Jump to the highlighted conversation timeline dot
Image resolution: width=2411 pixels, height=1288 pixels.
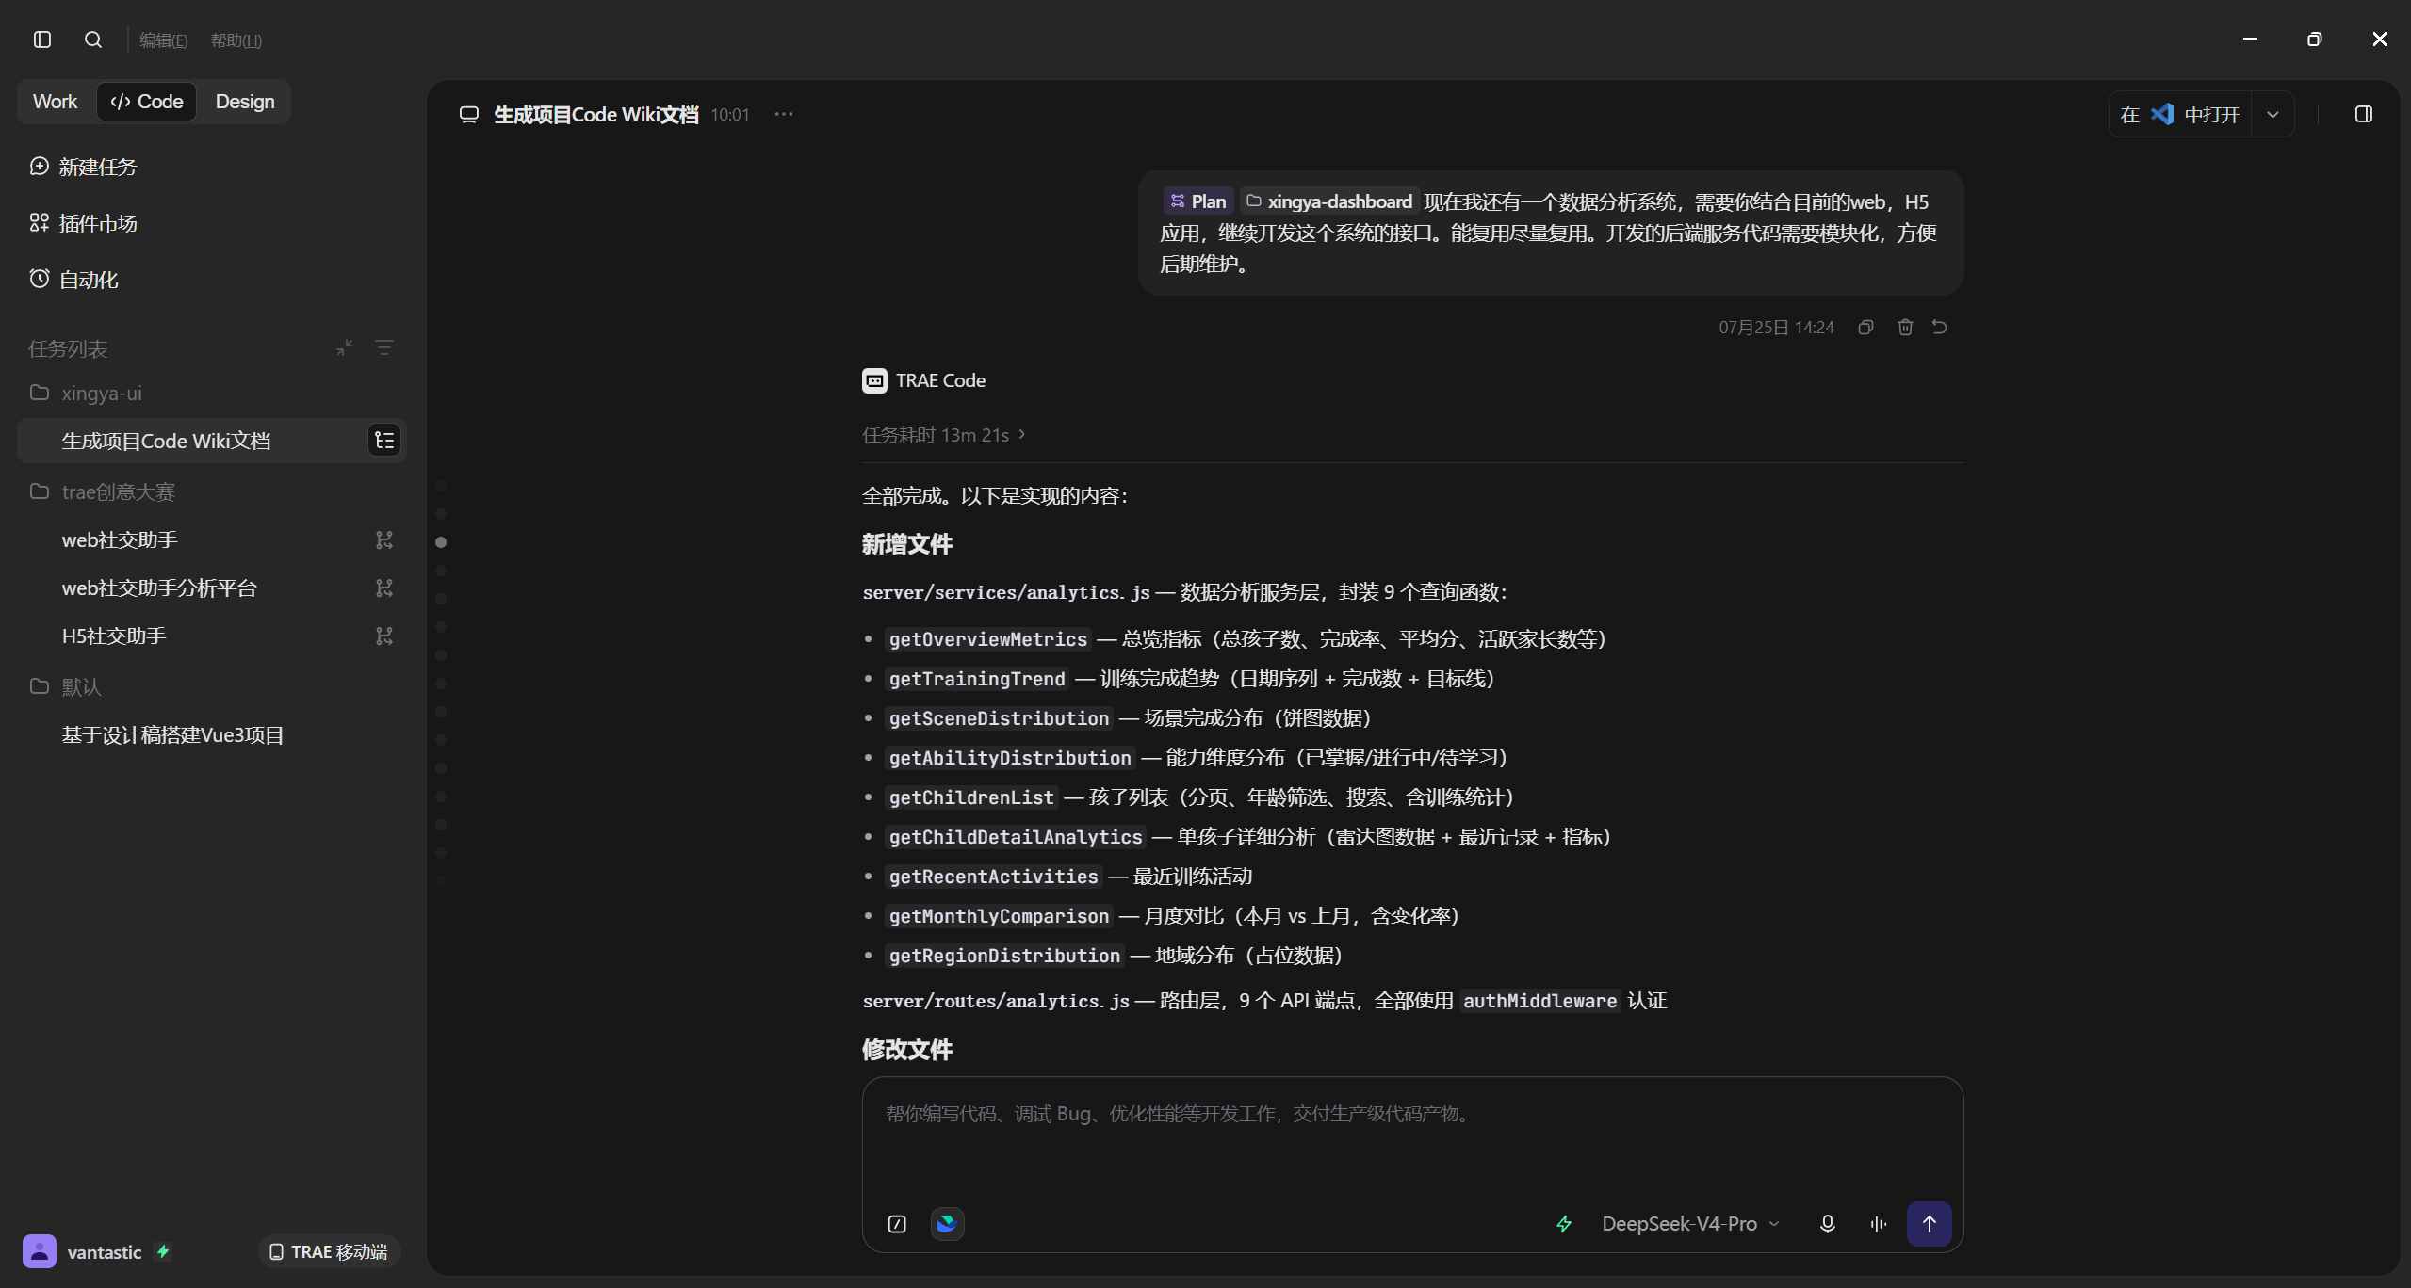click(441, 542)
